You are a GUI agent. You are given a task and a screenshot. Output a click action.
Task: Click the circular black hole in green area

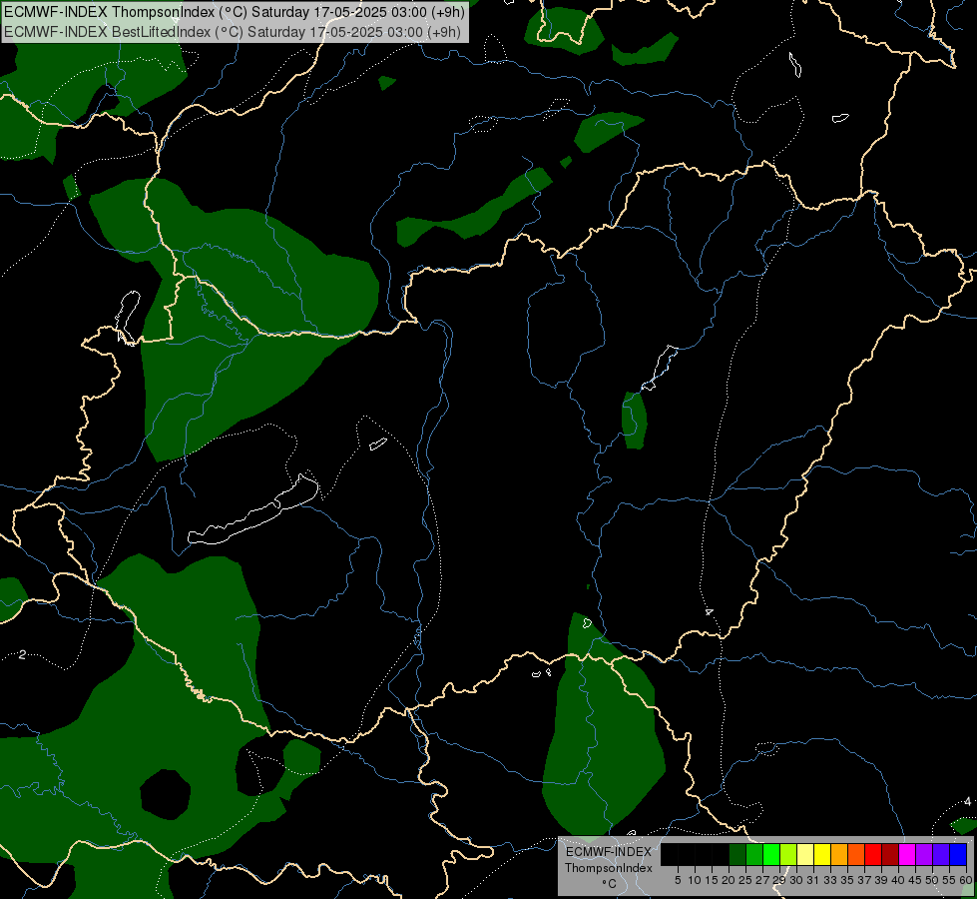click(165, 794)
